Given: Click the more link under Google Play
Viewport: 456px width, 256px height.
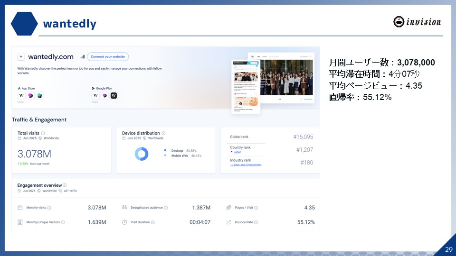Looking at the screenshot, I should coord(95,102).
